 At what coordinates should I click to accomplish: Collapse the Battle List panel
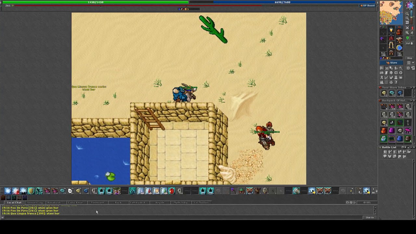click(411, 147)
